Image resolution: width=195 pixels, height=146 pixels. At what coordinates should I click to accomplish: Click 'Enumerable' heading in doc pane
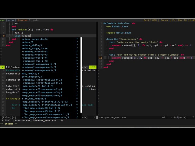[13, 70]
